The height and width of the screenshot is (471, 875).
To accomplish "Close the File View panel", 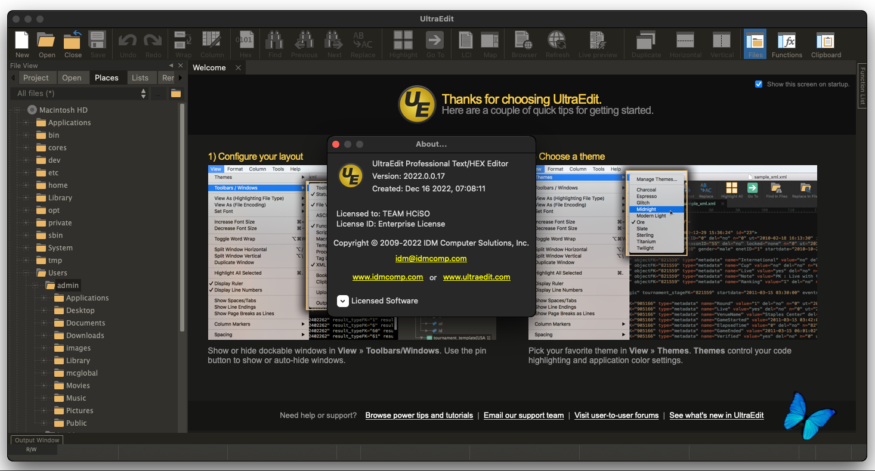I will pyautogui.click(x=180, y=66).
